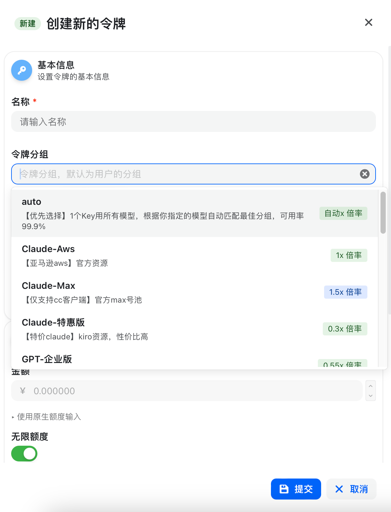Click the 自动x 倍率 tag on auto
This screenshot has width=391, height=512.
343,213
